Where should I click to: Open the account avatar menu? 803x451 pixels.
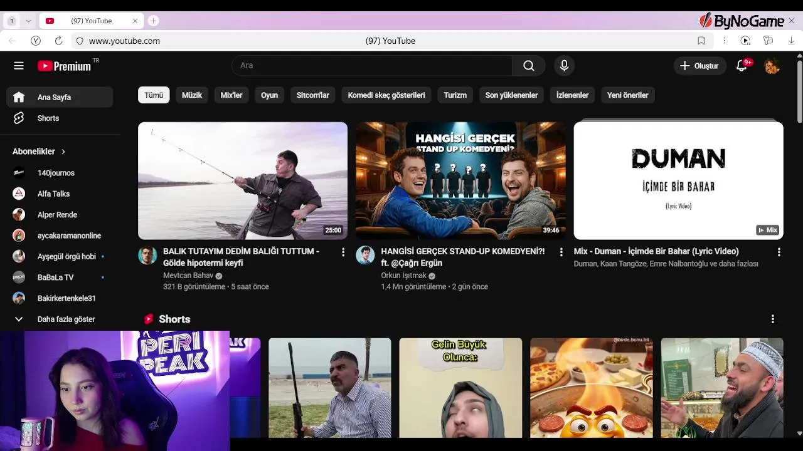772,66
